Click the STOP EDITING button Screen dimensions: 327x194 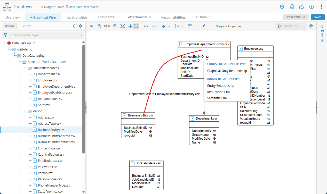coord(296,17)
